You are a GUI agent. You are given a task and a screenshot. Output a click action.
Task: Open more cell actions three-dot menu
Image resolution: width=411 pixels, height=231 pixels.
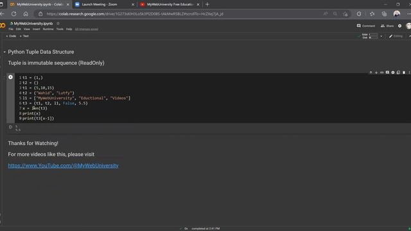click(x=409, y=73)
